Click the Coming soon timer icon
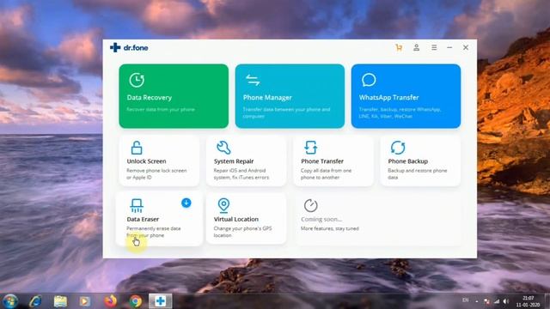The width and height of the screenshot is (550, 309). tap(310, 205)
